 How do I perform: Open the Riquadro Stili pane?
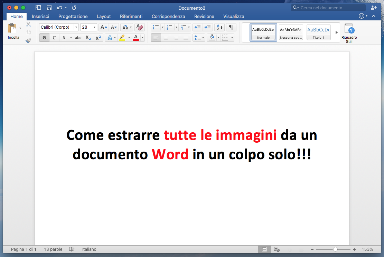point(349,33)
